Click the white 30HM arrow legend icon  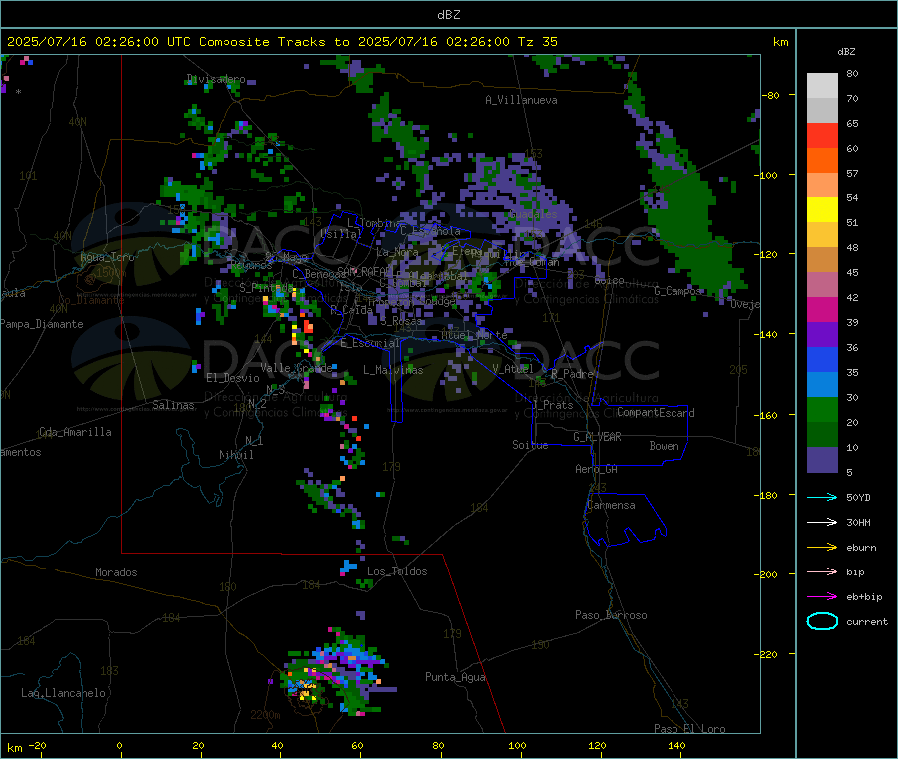[822, 522]
